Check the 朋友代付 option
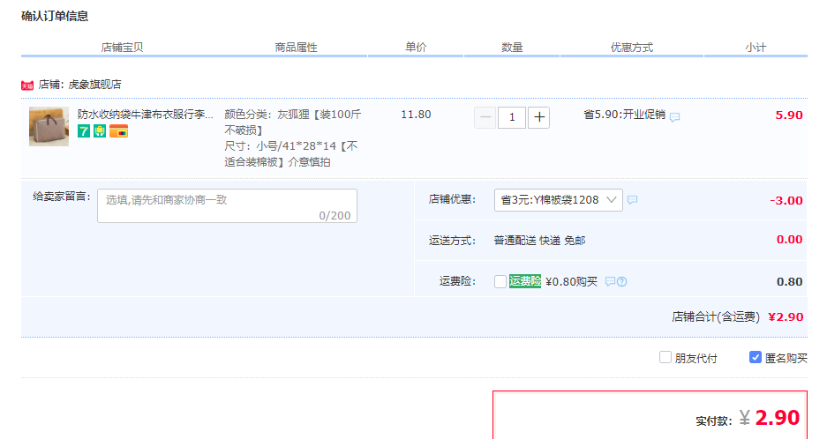Viewport: 827px width, 439px height. coord(665,357)
